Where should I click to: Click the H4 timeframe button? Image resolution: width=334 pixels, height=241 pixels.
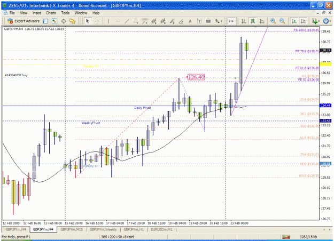pyautogui.click(x=231, y=21)
